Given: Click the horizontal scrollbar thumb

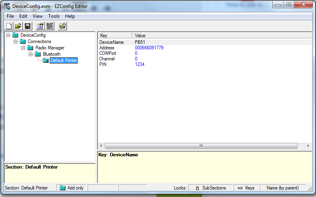Looking at the screenshot, I should [x=201, y=146].
